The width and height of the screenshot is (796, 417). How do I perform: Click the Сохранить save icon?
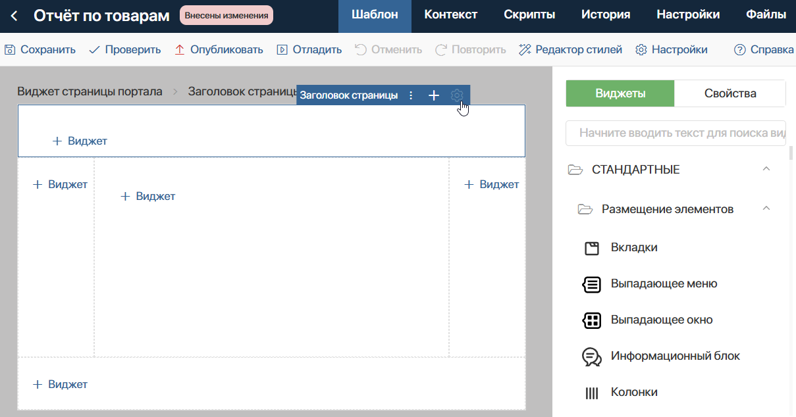[10, 49]
